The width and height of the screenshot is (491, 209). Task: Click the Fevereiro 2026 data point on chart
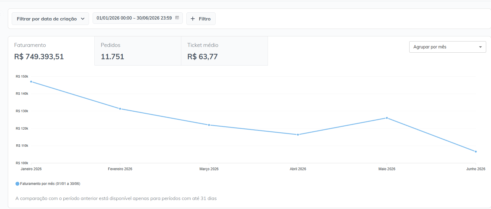click(120, 109)
